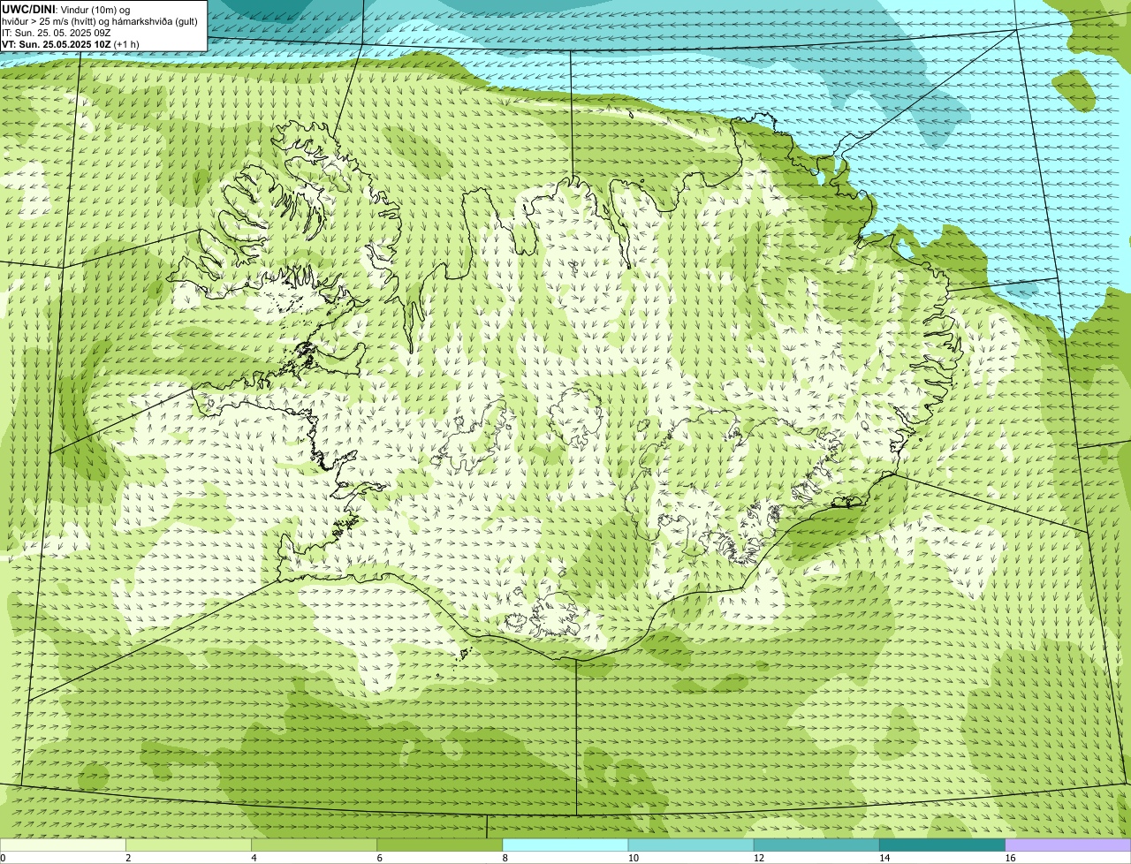Image resolution: width=1131 pixels, height=864 pixels.
Task: Click the 6–8 m/s dark green legend swatch
Action: [x=440, y=845]
